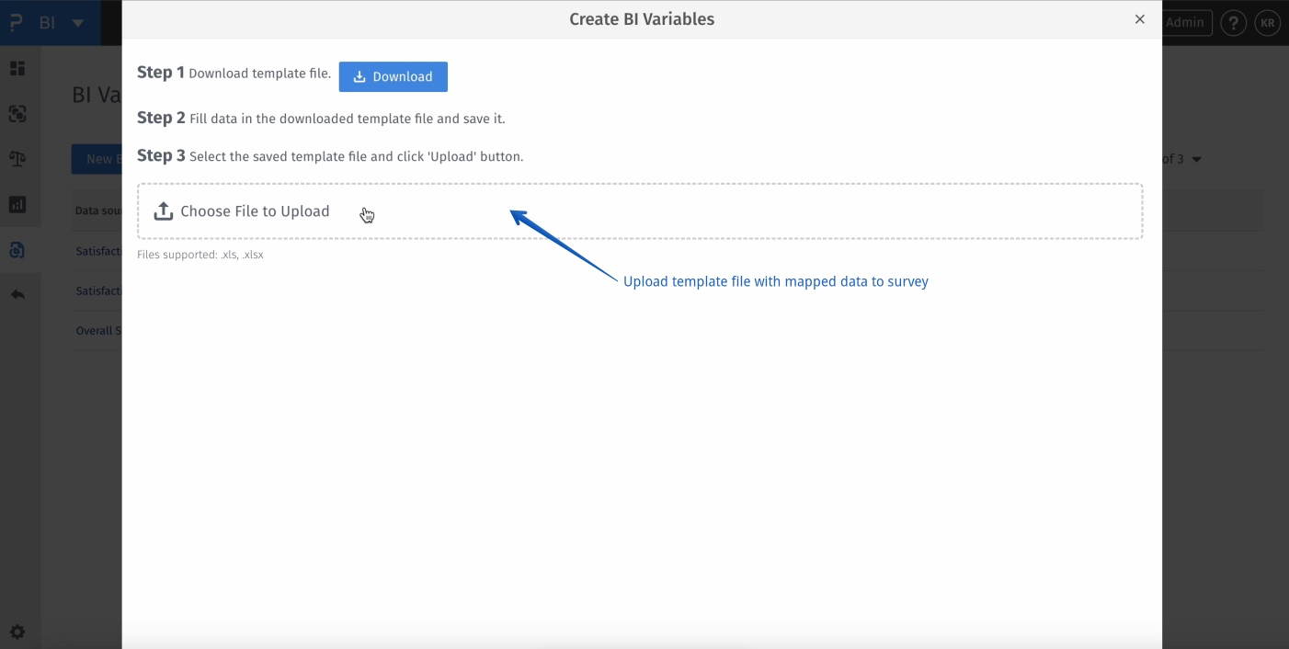This screenshot has height=649, width=1289.
Task: Open the comparison (scales) tool in the sidebar
Action: pos(18,158)
